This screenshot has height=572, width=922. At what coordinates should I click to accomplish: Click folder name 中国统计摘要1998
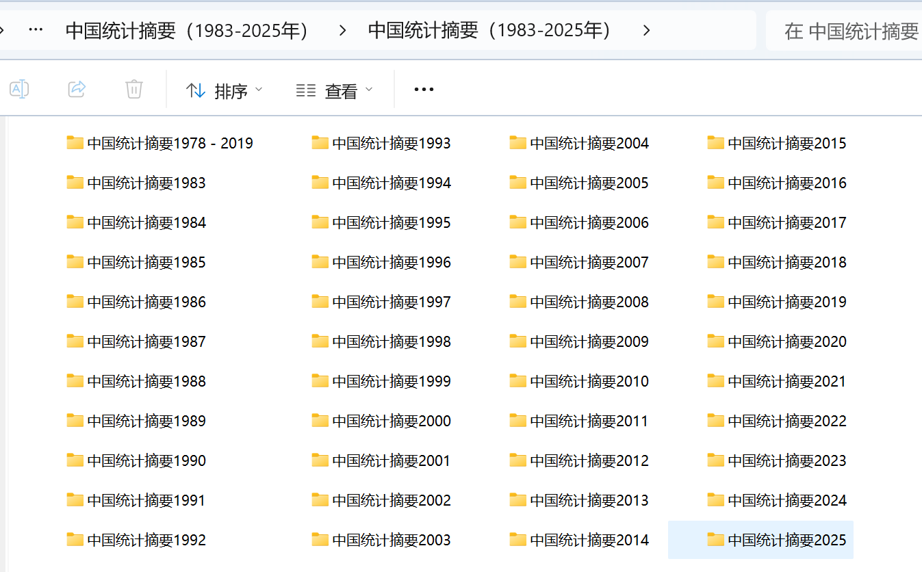[392, 341]
